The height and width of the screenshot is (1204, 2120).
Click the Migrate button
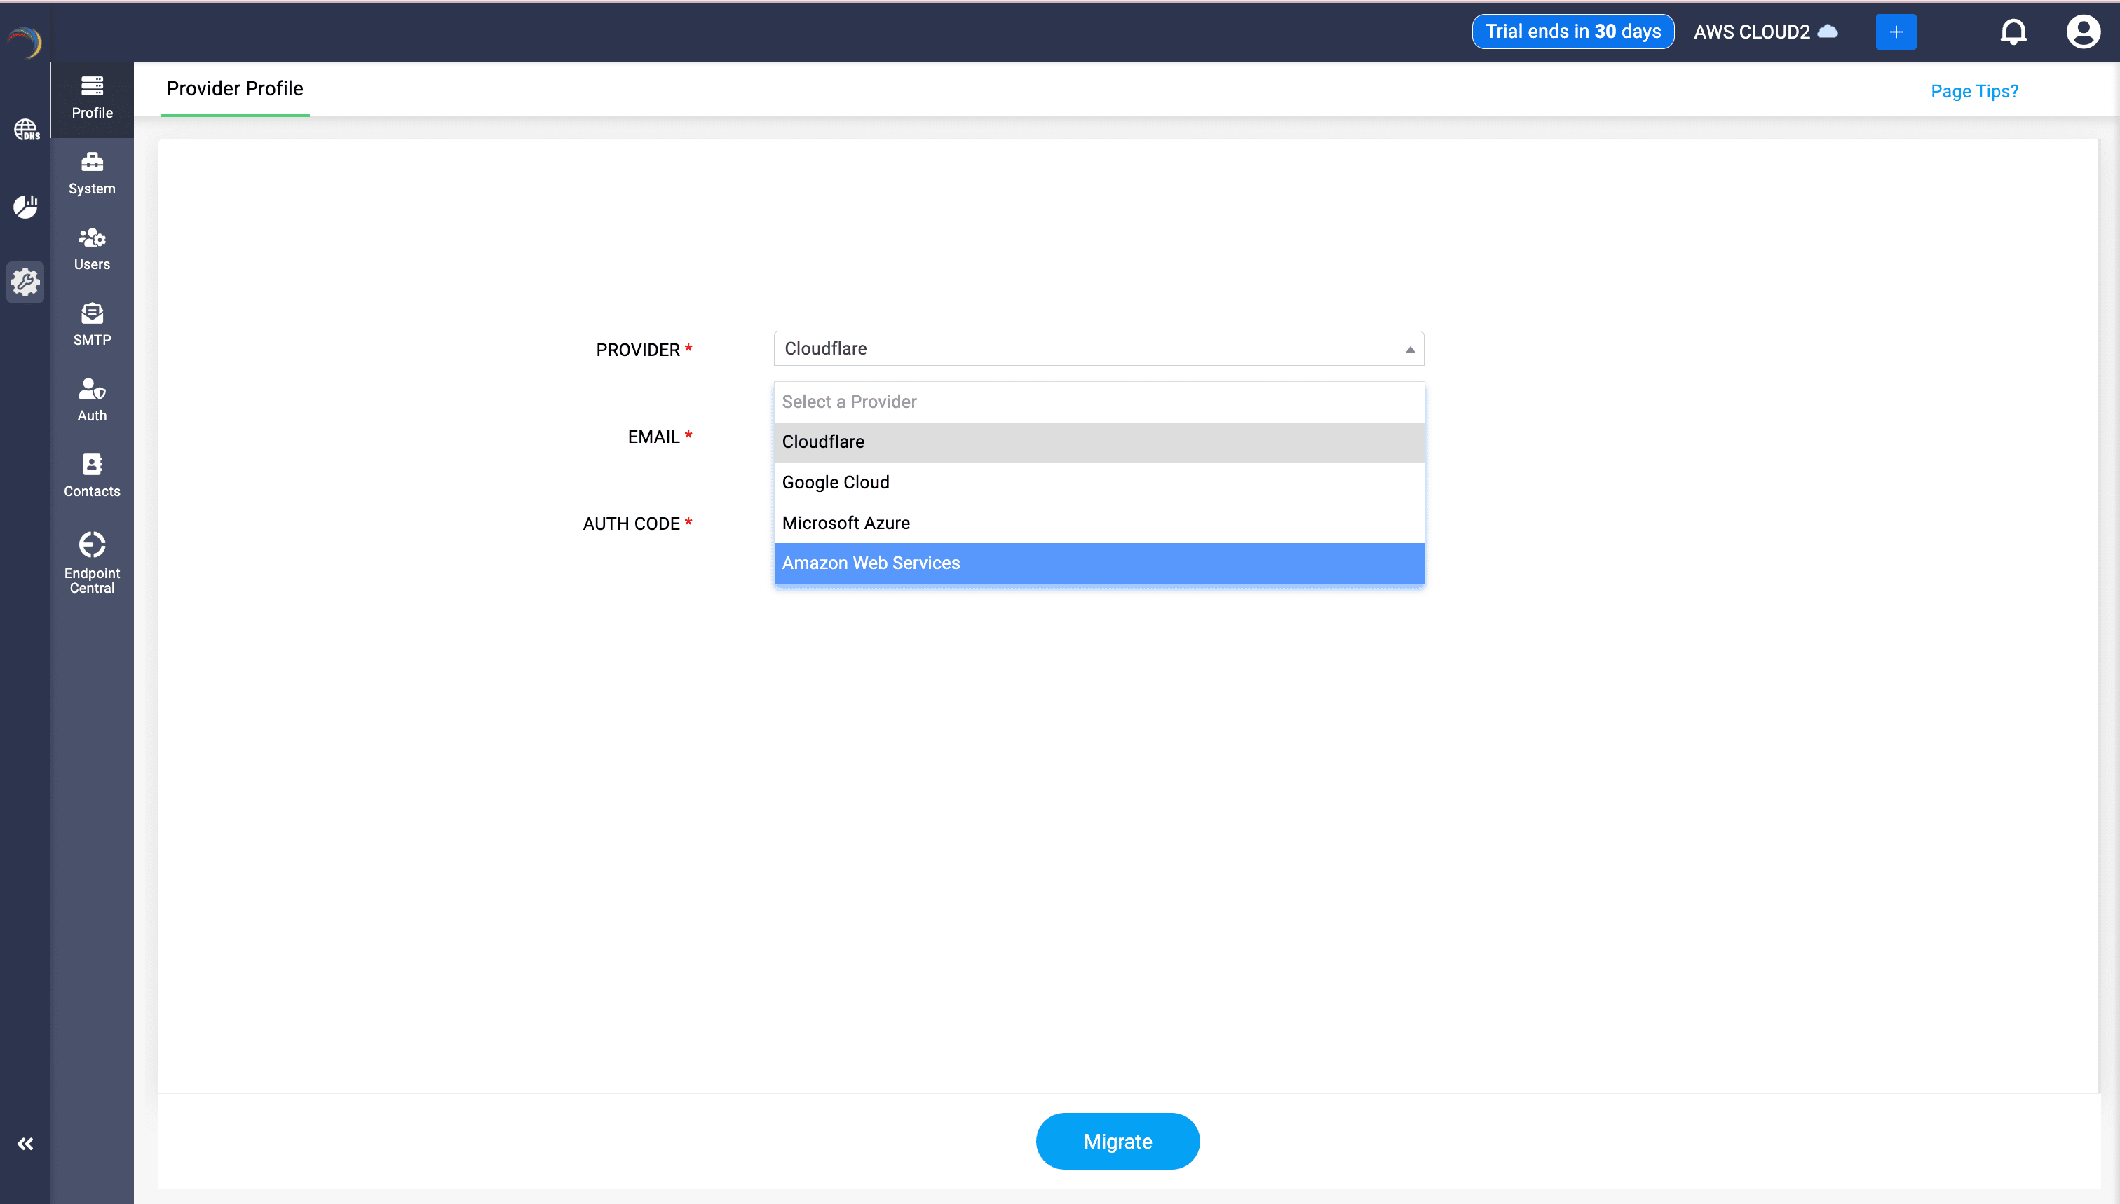pyautogui.click(x=1117, y=1141)
